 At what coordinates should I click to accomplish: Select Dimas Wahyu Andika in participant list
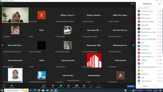tap(150, 53)
